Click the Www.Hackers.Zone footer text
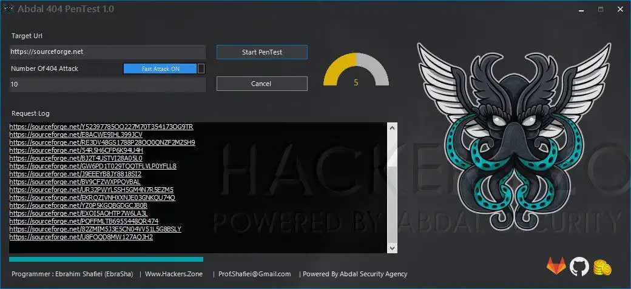The height and width of the screenshot is (289, 631). click(174, 274)
